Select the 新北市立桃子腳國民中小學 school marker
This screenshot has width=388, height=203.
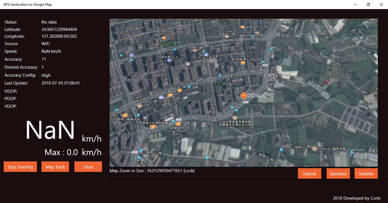(x=227, y=37)
